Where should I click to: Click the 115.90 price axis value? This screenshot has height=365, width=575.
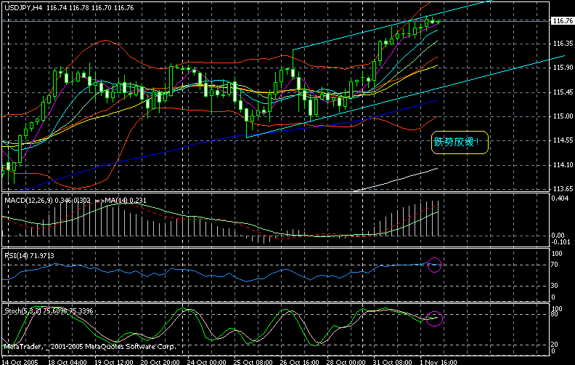click(x=563, y=68)
